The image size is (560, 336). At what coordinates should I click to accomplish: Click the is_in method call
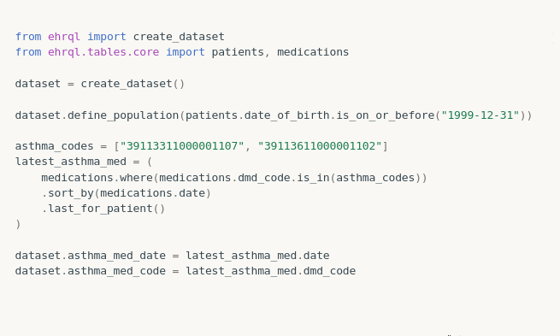coord(313,178)
